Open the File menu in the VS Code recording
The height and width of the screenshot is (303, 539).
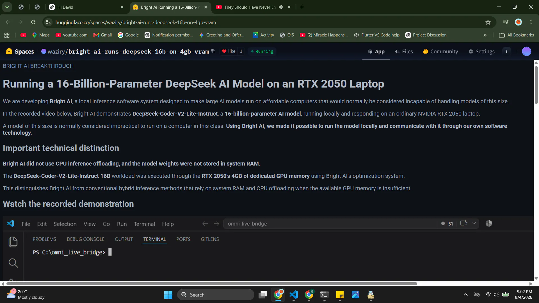pyautogui.click(x=26, y=224)
